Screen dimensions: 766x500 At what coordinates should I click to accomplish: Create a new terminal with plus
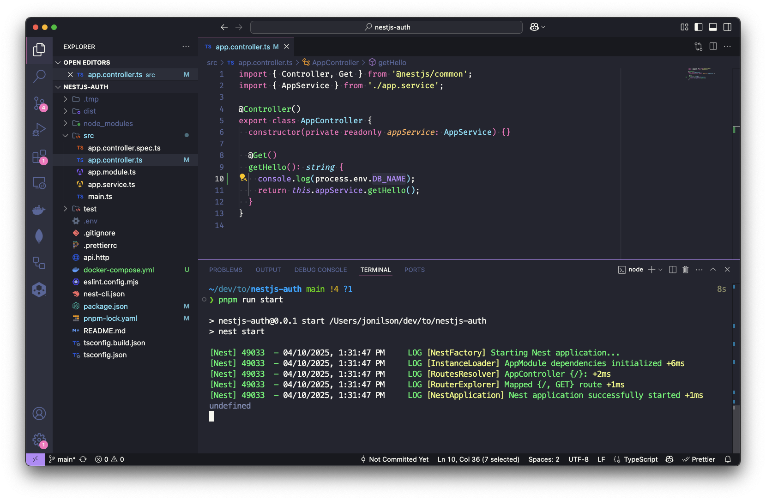pos(651,270)
